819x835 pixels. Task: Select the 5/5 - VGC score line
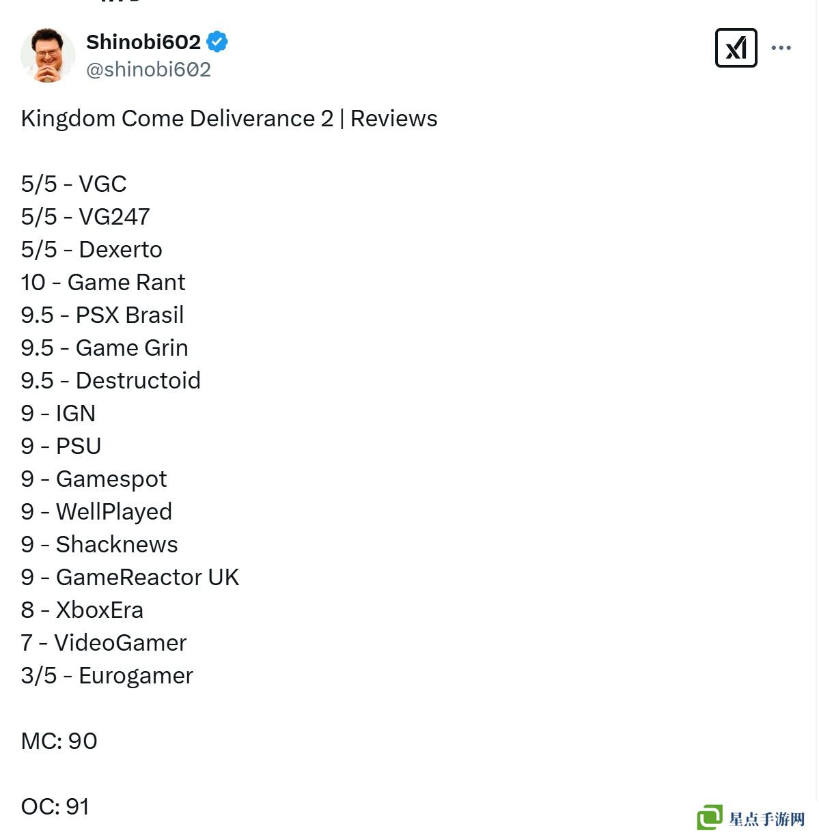tap(74, 184)
